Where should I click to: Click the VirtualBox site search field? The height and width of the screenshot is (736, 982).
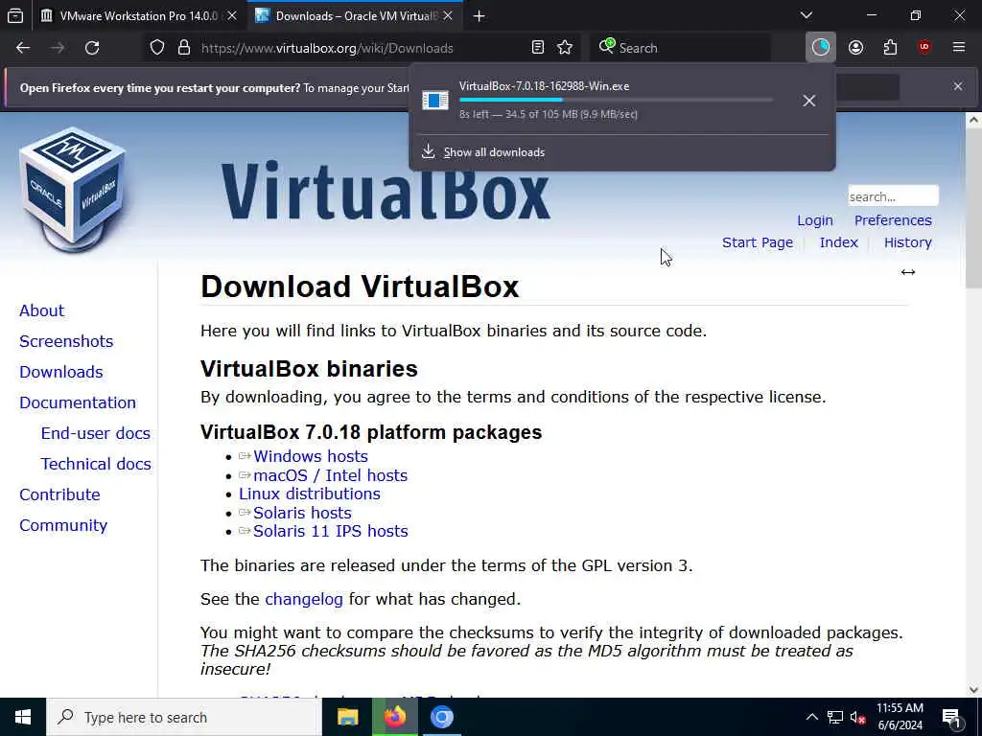coord(893,195)
